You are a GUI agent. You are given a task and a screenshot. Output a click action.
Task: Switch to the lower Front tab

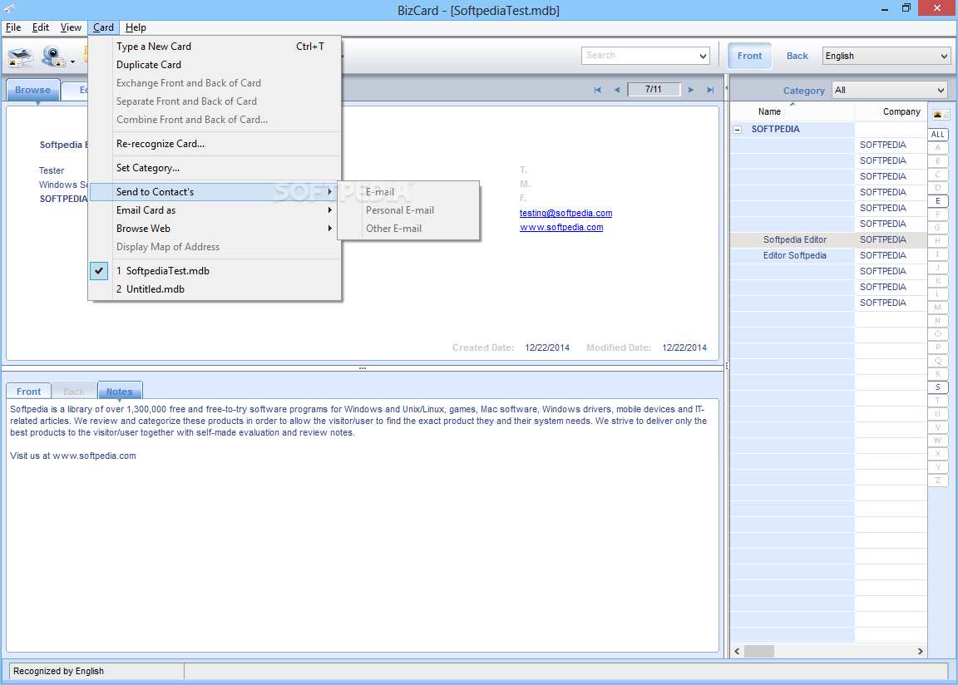(29, 392)
